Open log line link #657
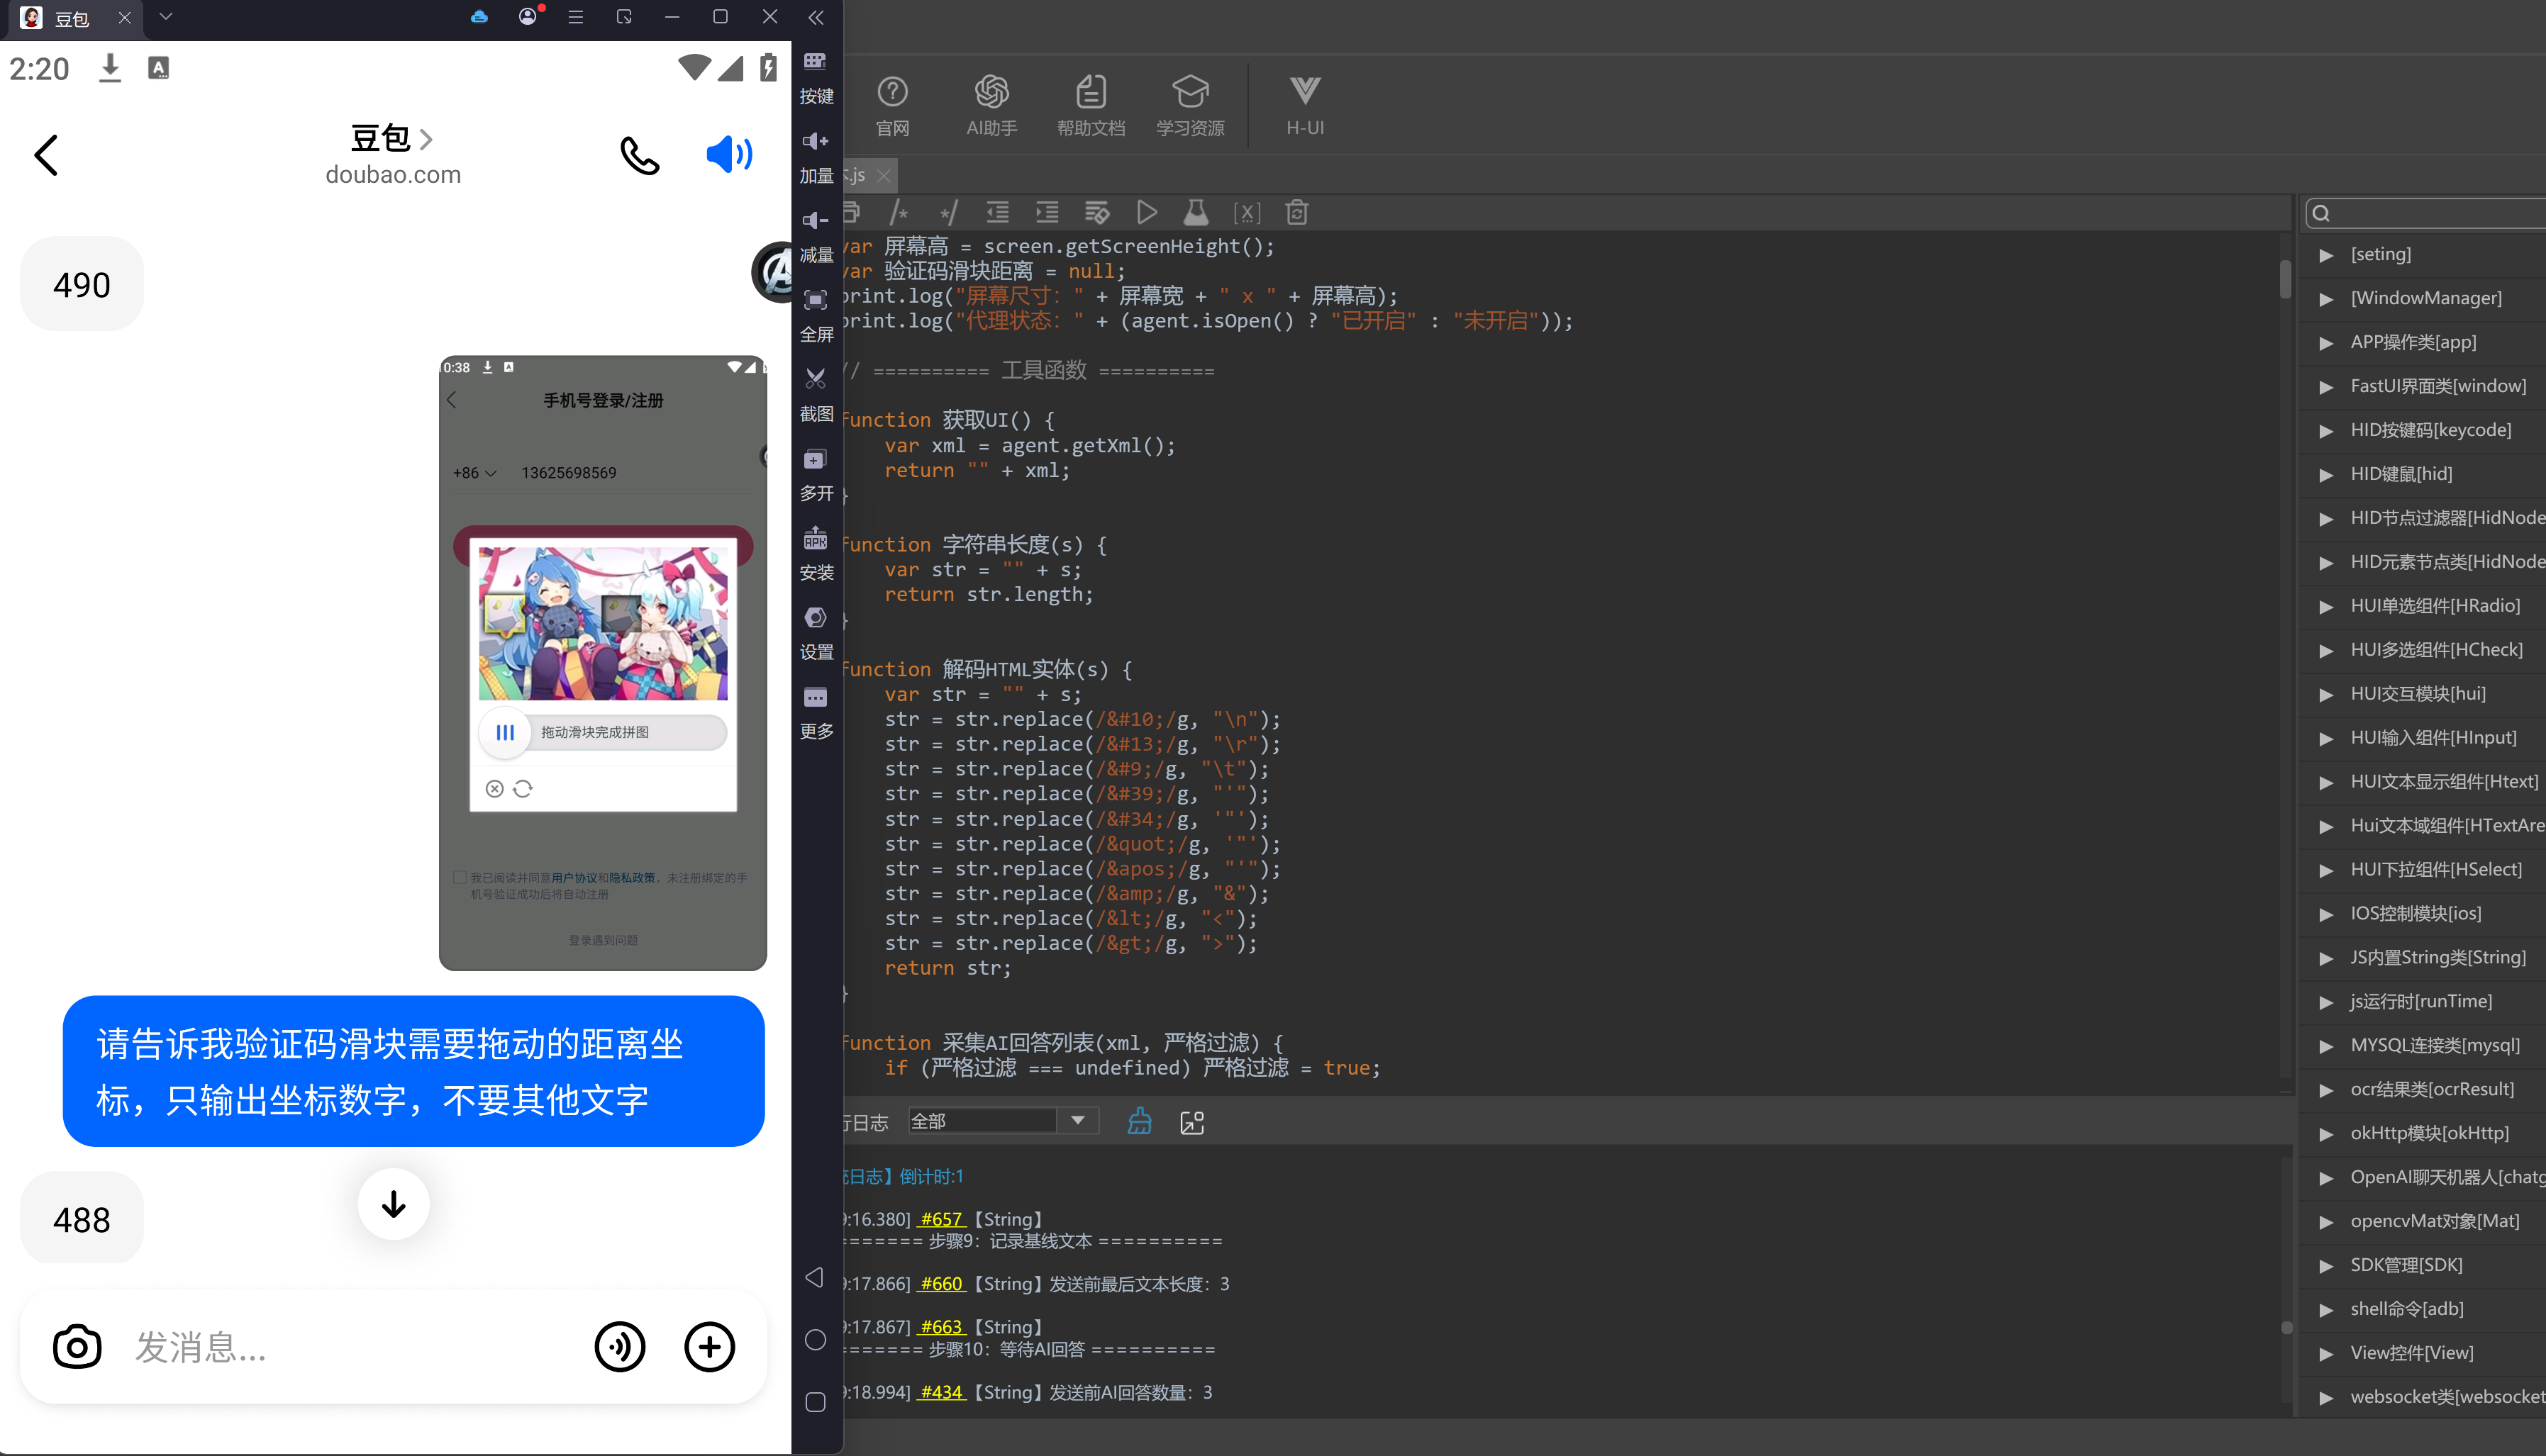This screenshot has height=1456, width=2546. [x=941, y=1218]
